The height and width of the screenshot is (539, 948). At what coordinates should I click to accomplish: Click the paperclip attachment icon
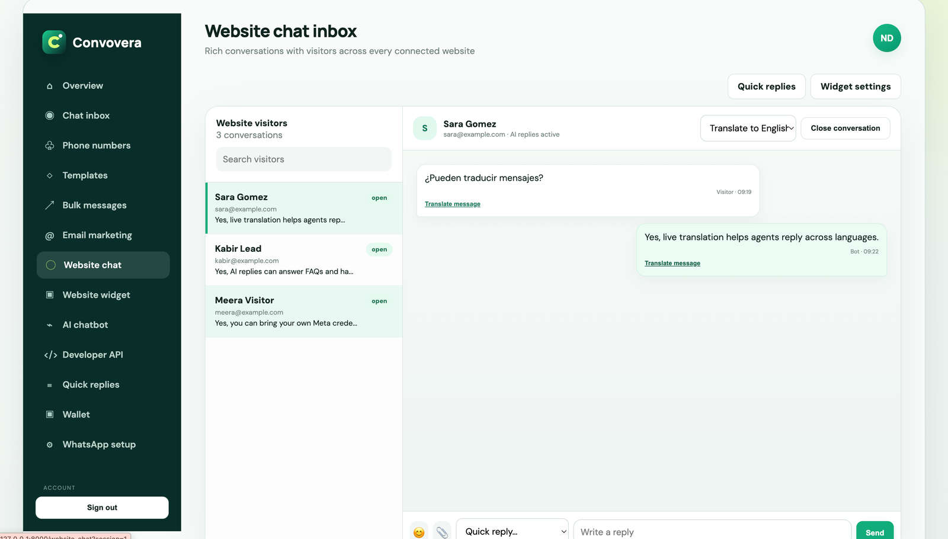point(442,532)
